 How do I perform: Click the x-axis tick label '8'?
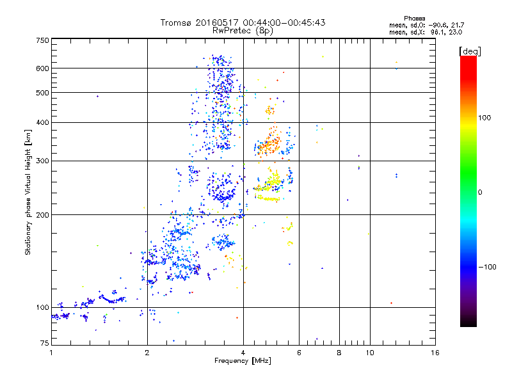(x=339, y=353)
